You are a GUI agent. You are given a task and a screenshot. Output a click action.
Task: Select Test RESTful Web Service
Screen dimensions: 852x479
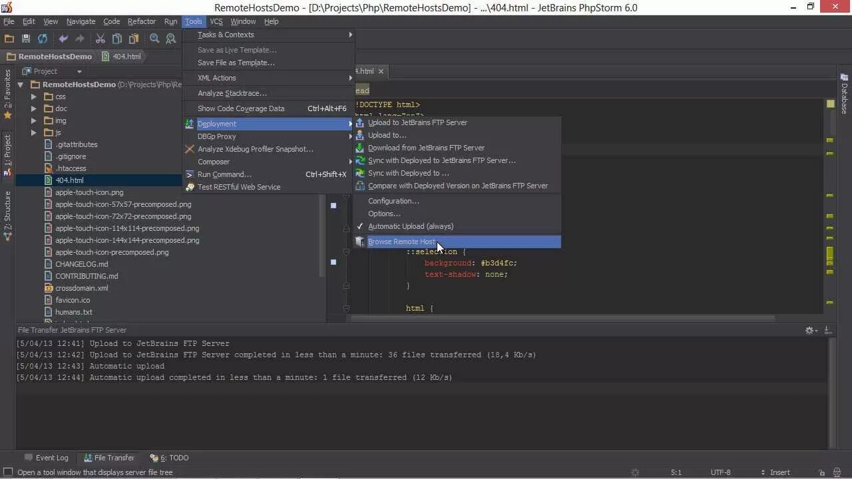click(268, 187)
